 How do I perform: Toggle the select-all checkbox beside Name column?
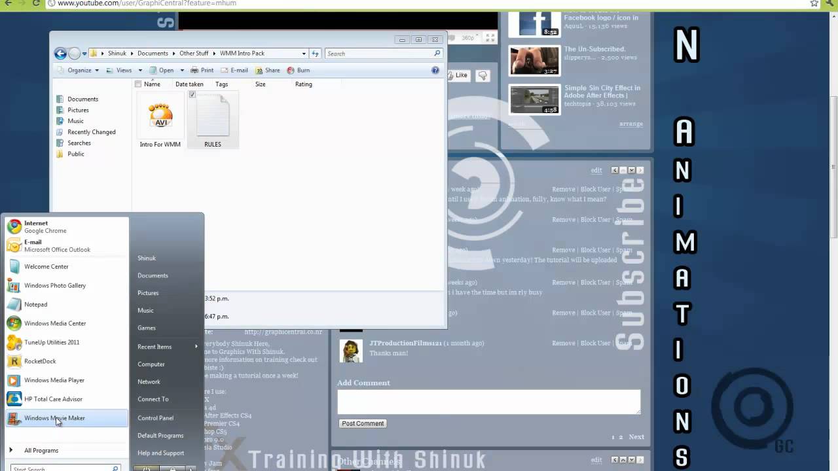click(x=137, y=84)
